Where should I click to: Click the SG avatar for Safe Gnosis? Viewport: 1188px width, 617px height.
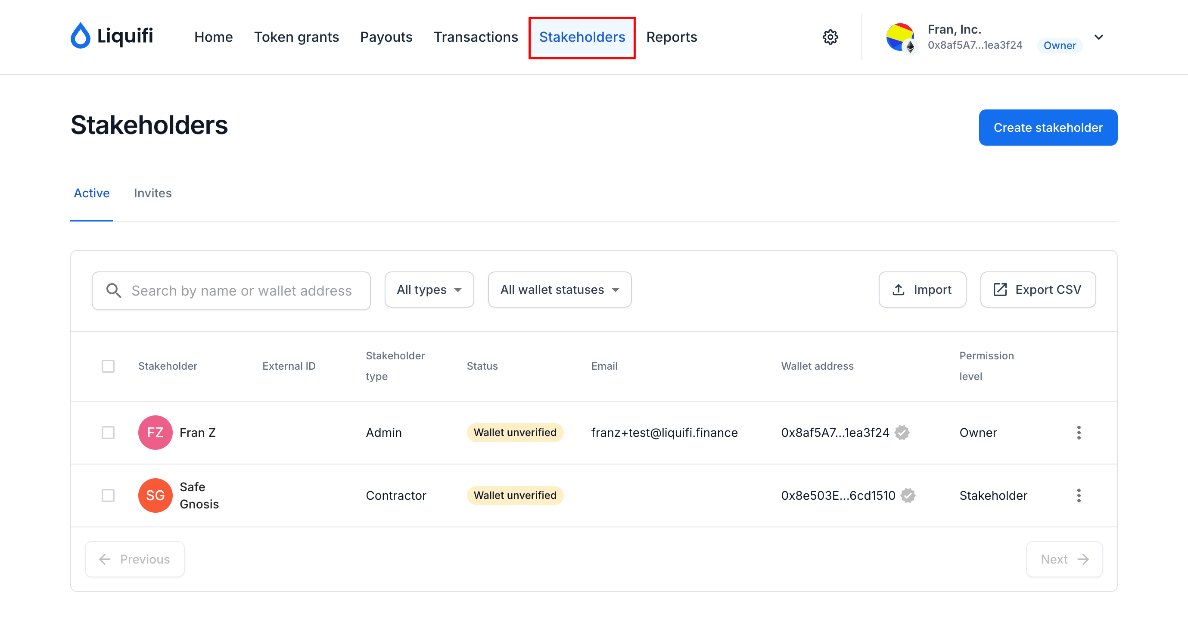pyautogui.click(x=155, y=495)
